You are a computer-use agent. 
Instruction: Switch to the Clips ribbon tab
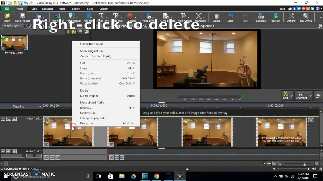pyautogui.click(x=34, y=9)
